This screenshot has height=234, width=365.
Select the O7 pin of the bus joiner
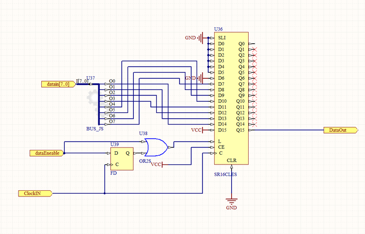pyautogui.click(x=112, y=121)
